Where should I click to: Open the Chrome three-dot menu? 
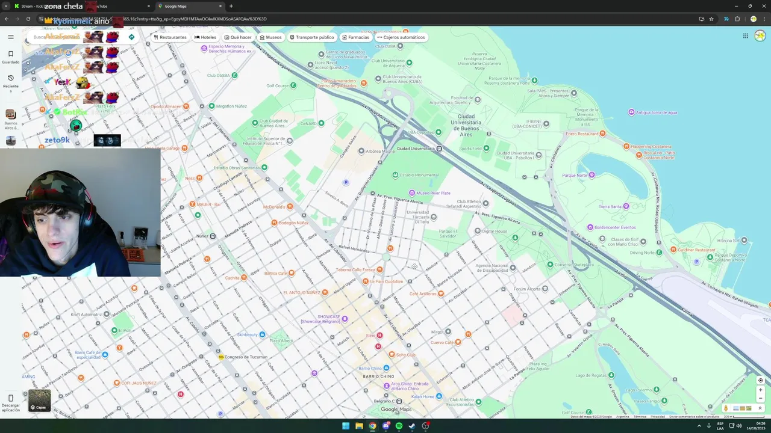[x=764, y=19]
